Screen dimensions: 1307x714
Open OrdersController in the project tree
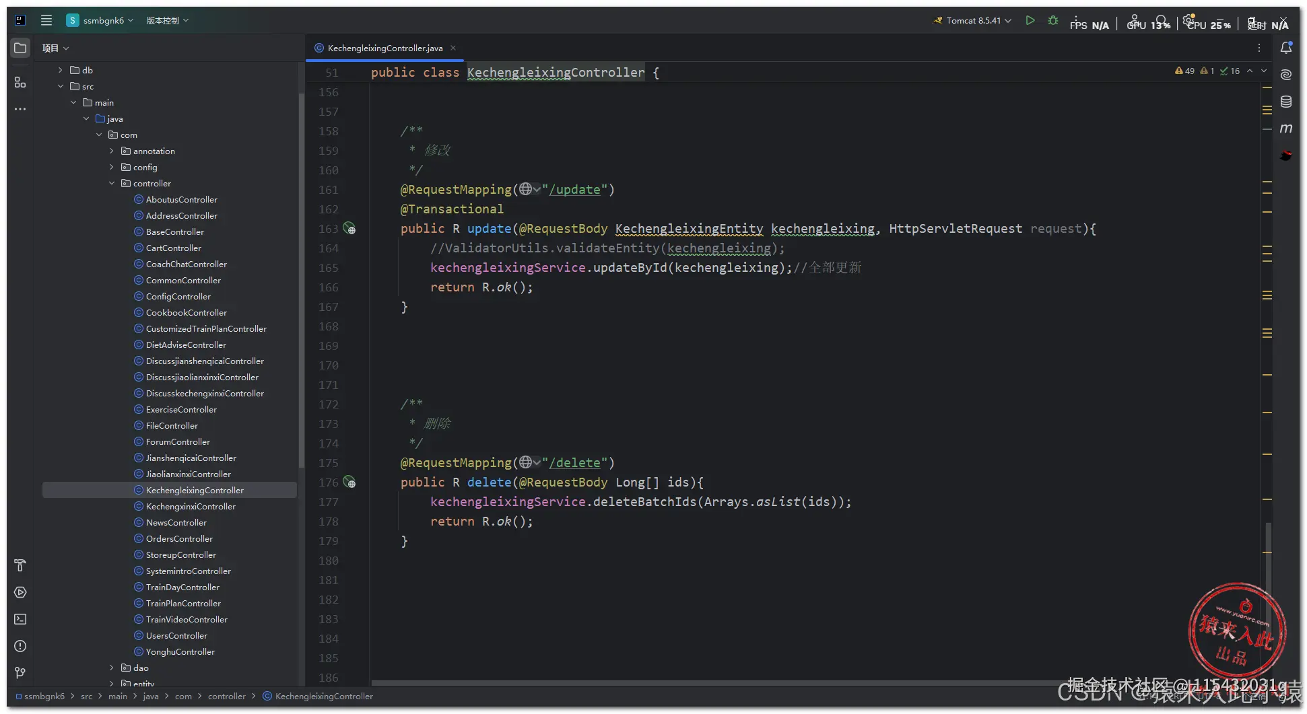[173, 538]
